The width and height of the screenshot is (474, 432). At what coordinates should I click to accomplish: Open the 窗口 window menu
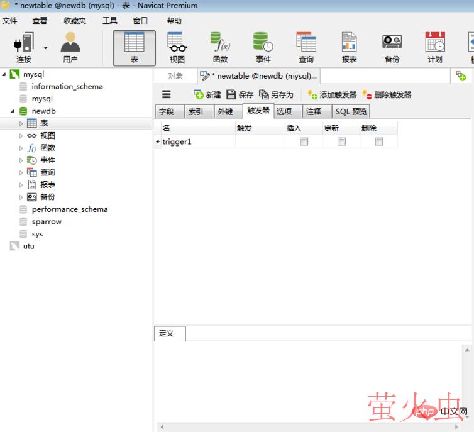coord(140,21)
